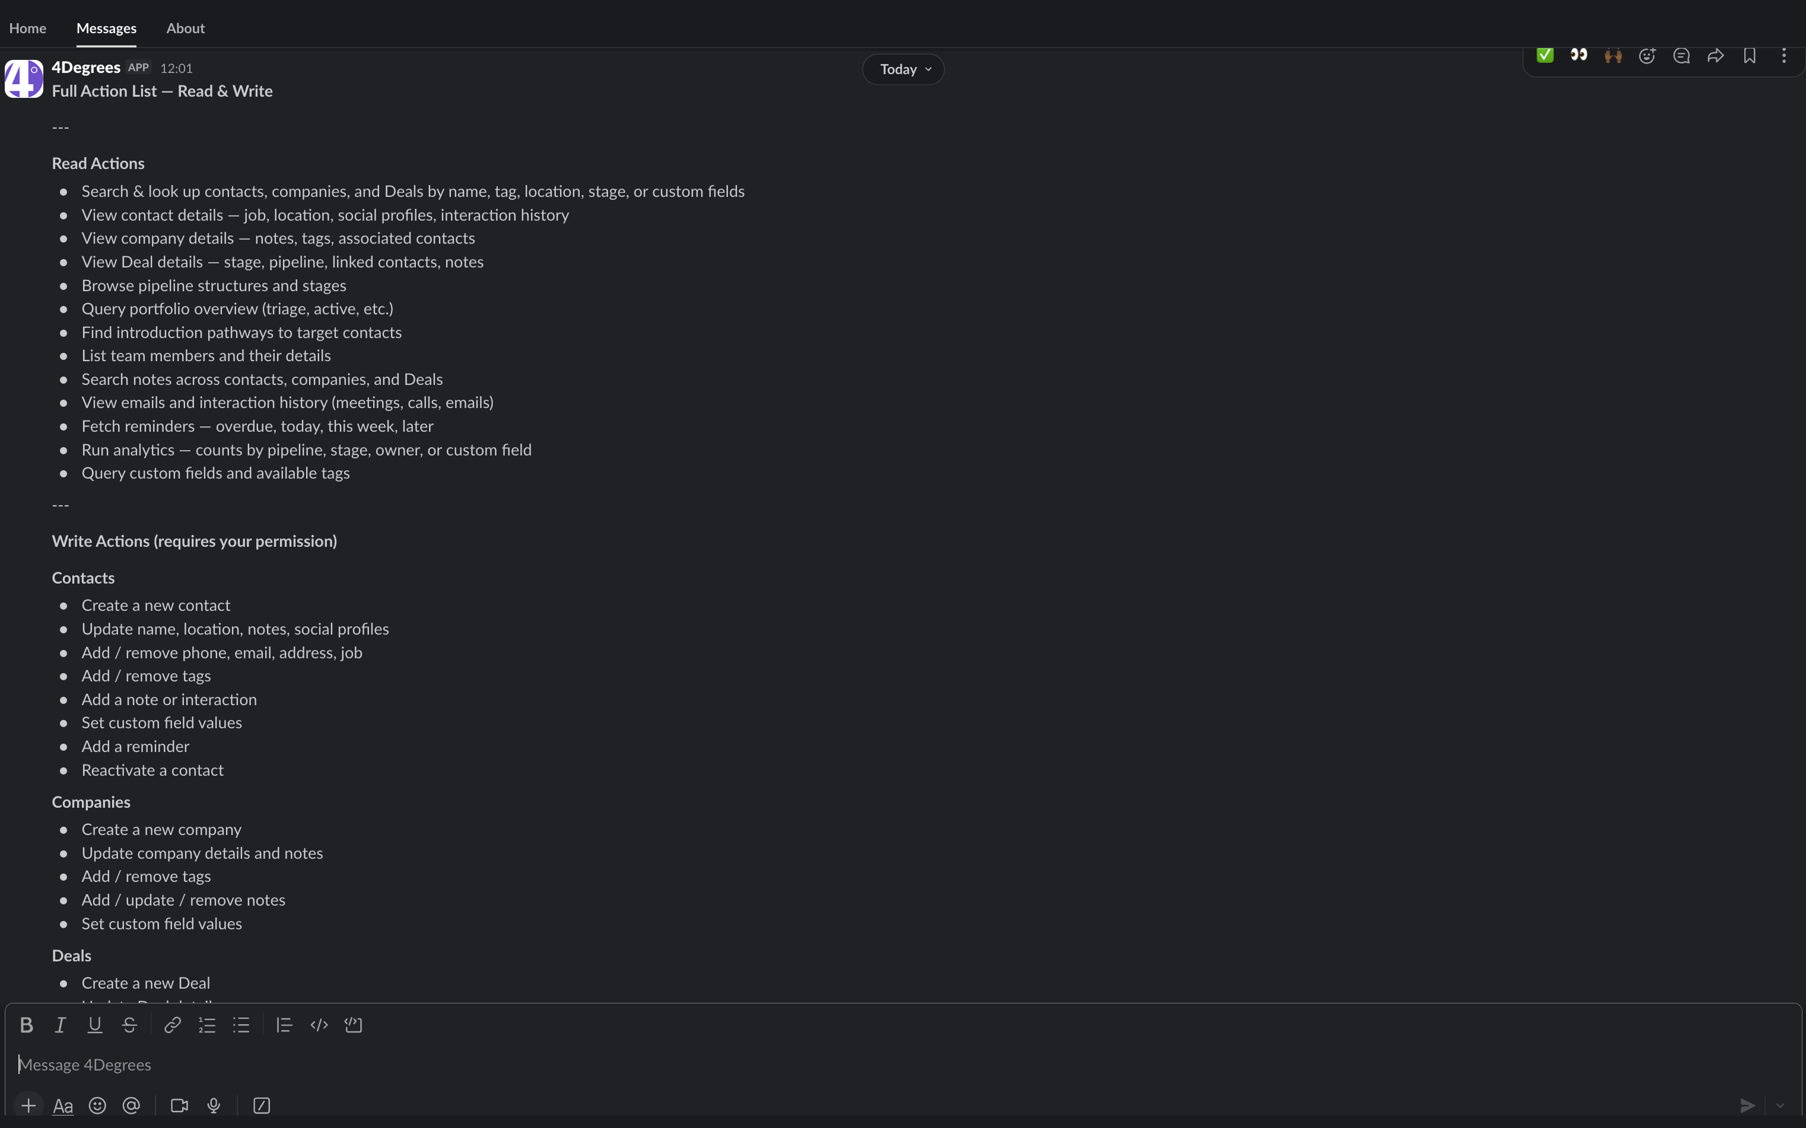Focus the Message 4Degrees input field

(903, 1065)
